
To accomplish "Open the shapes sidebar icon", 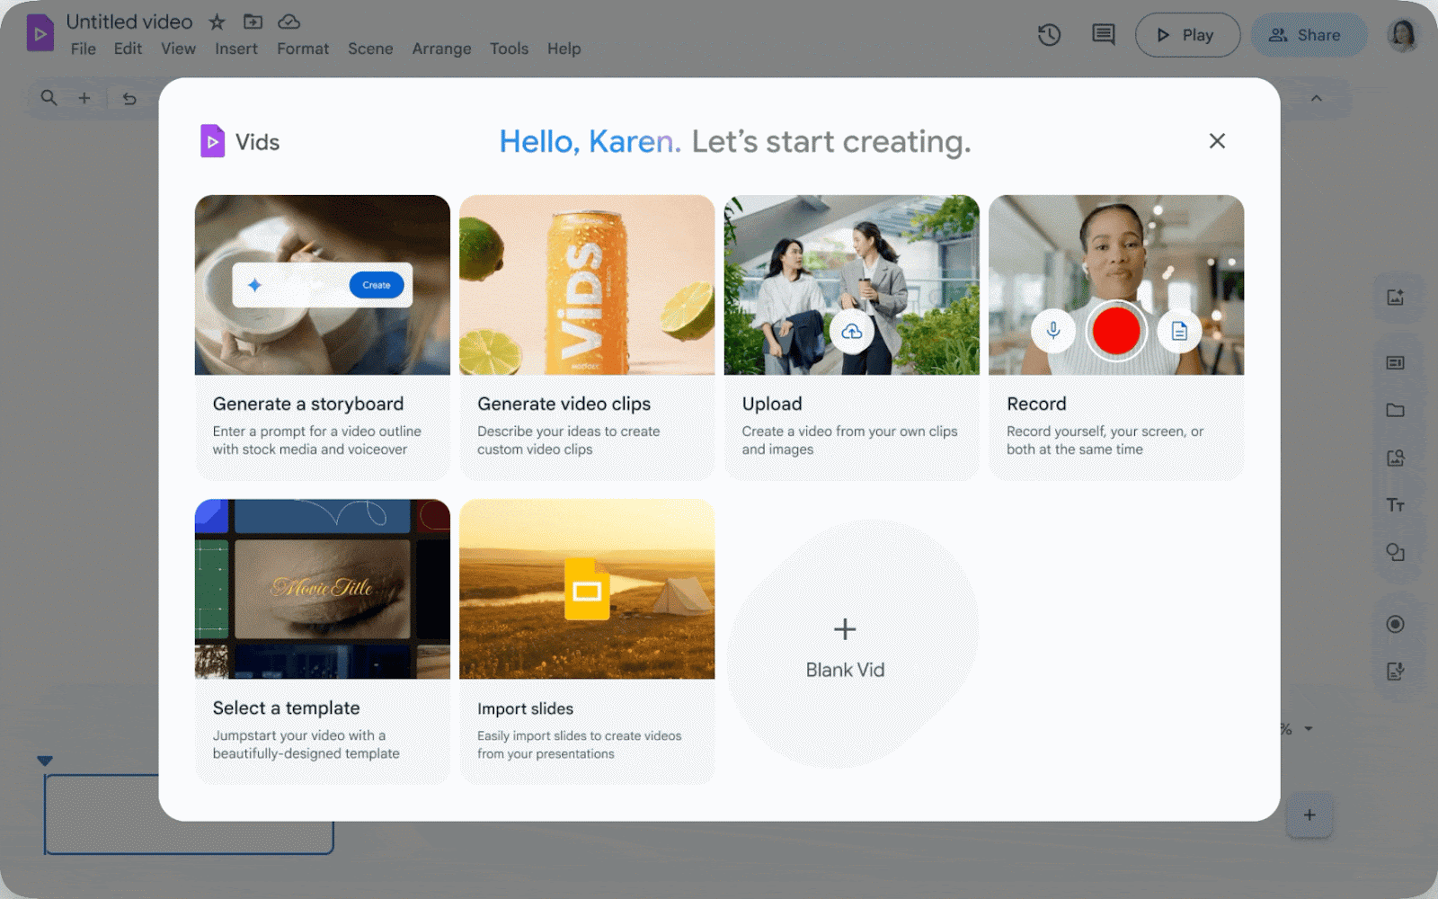I will 1395,553.
